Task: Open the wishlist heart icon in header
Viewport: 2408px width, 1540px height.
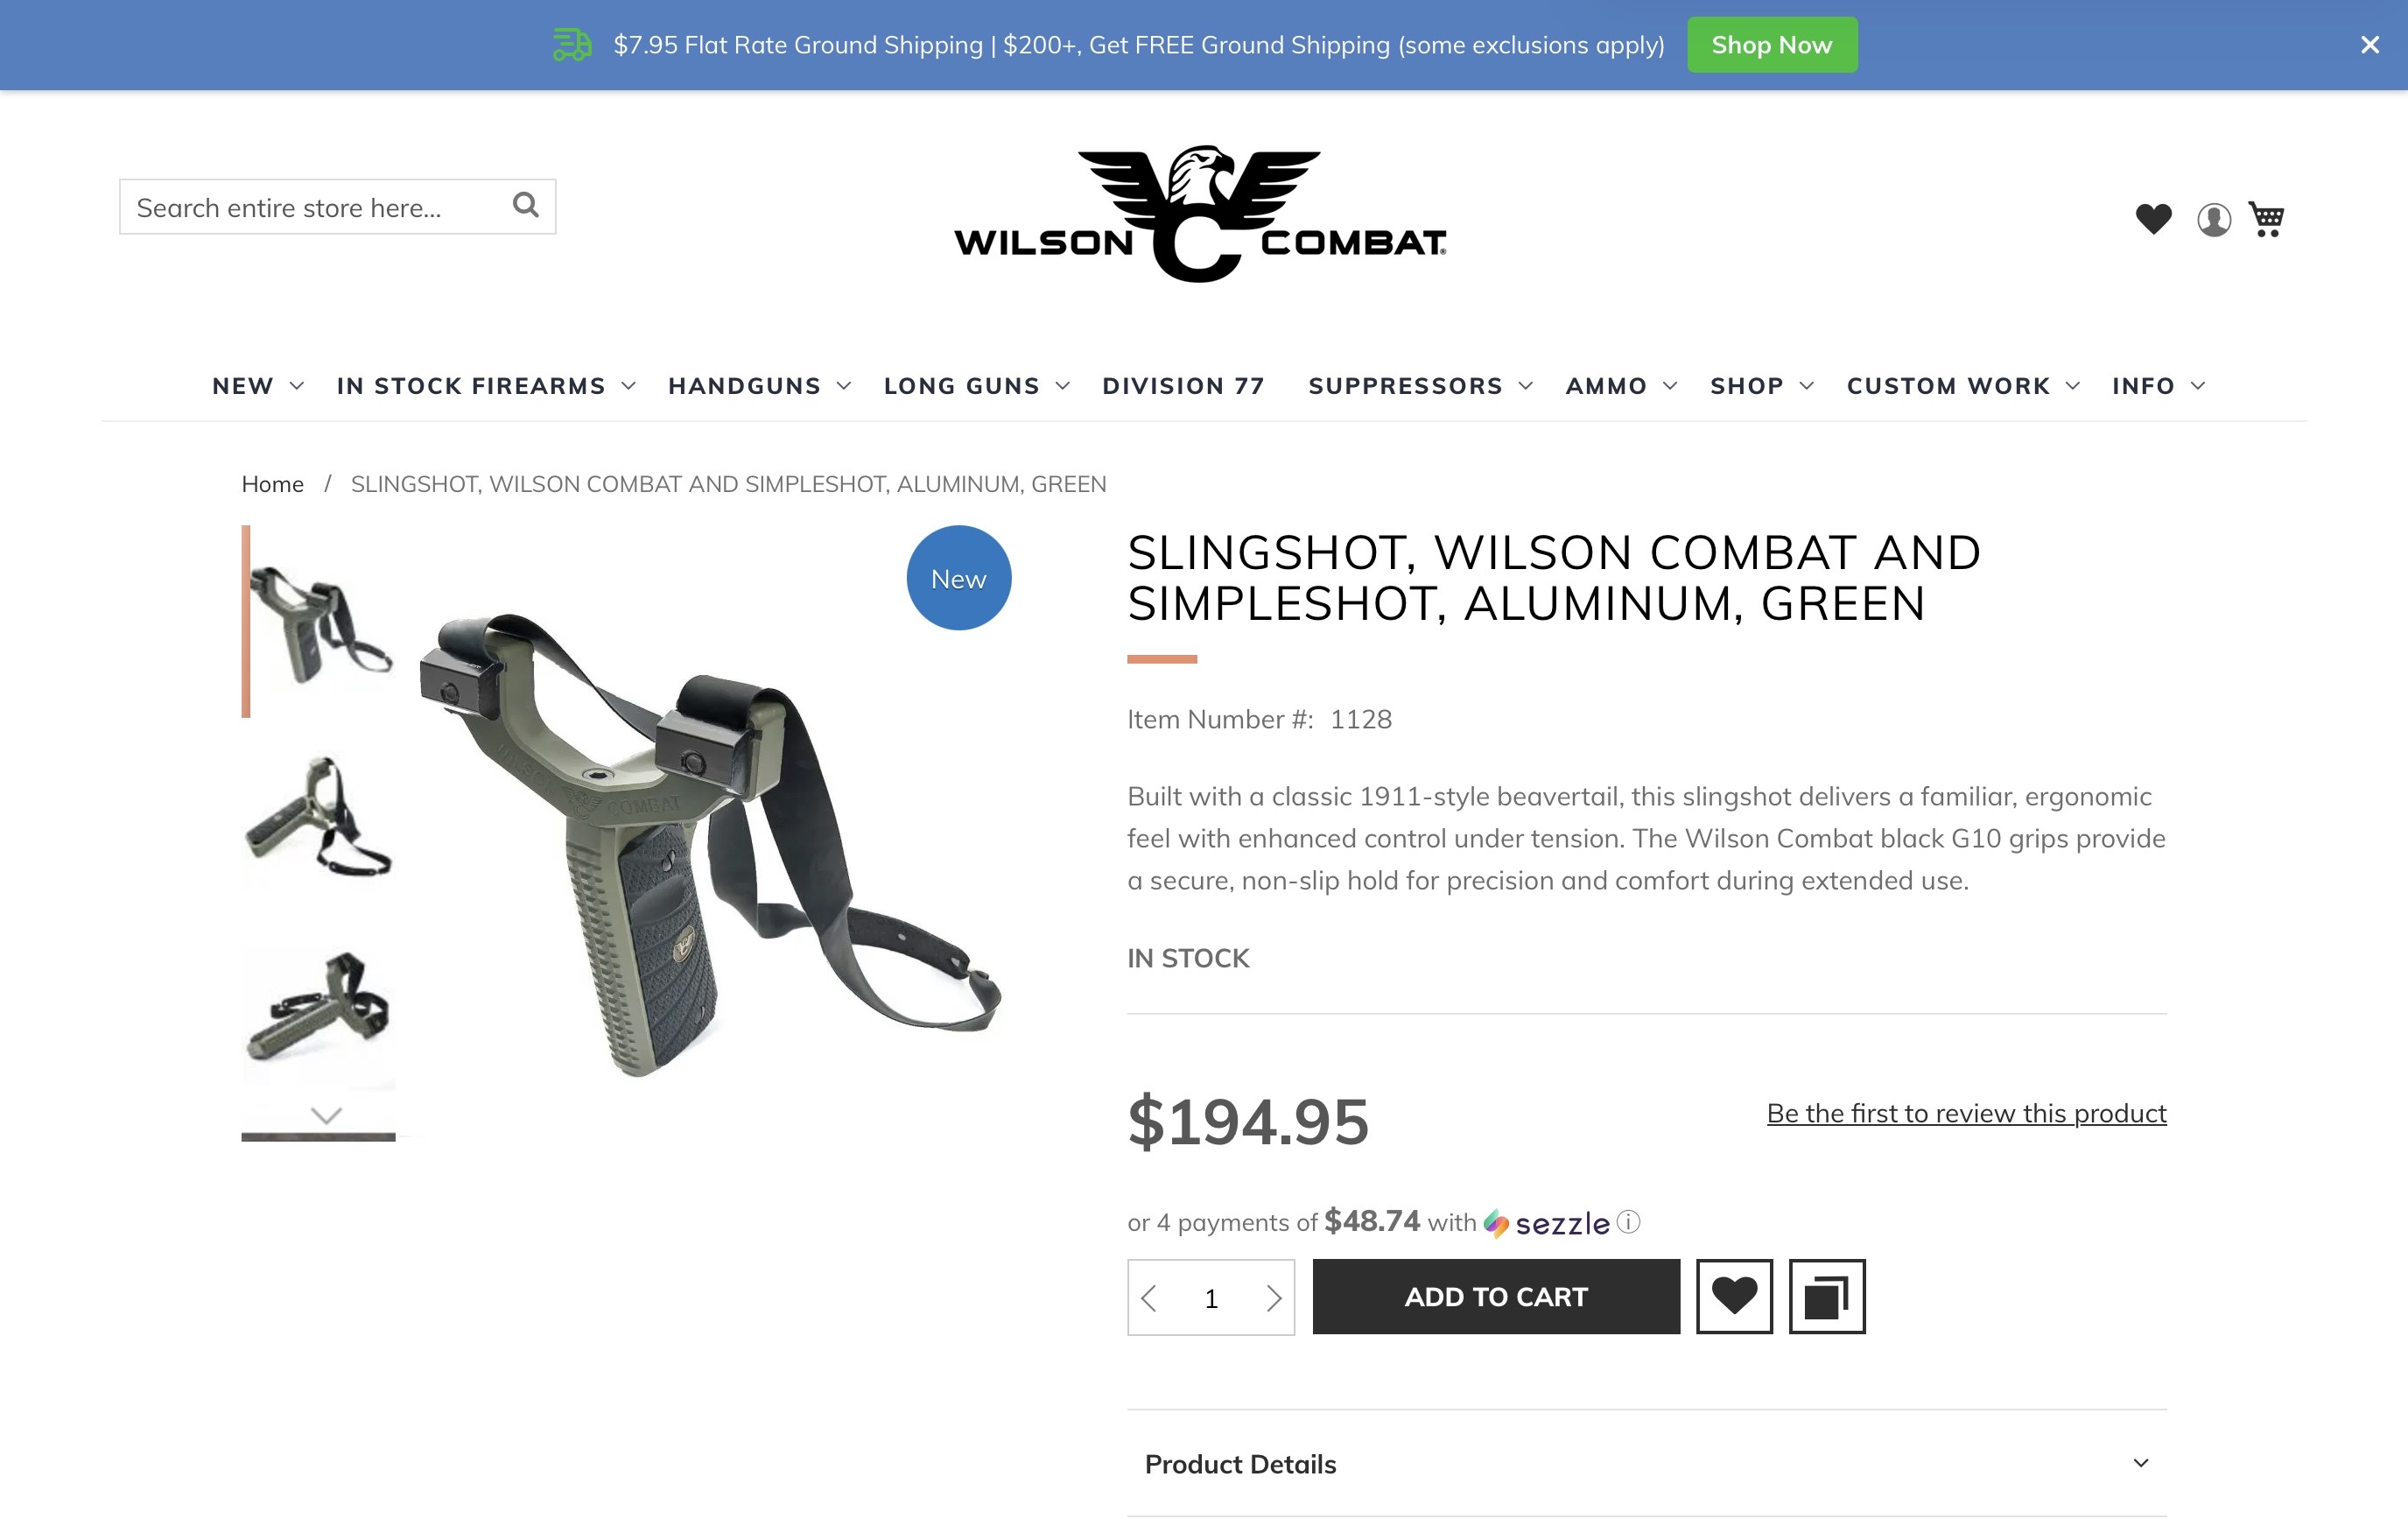Action: pos(2153,219)
